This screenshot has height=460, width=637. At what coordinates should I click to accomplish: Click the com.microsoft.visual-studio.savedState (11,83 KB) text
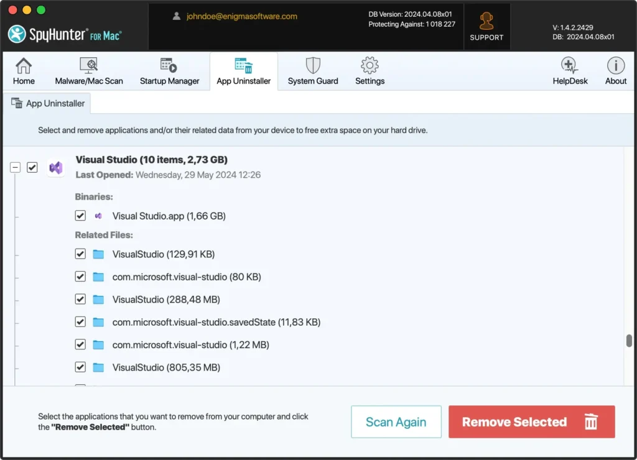[x=216, y=323]
